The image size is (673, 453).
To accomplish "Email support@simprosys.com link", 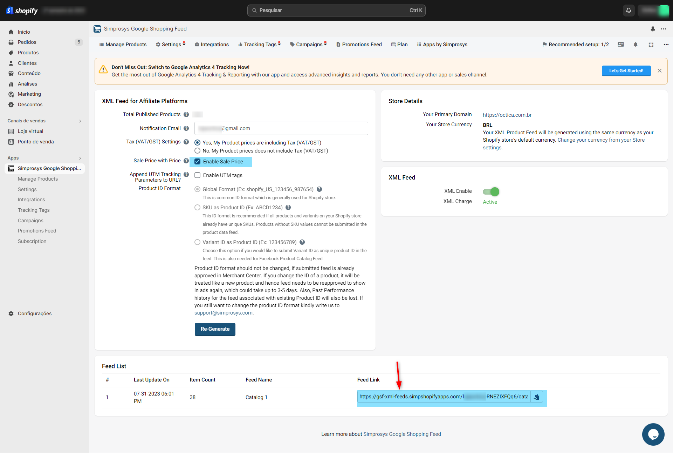I will pyautogui.click(x=224, y=313).
